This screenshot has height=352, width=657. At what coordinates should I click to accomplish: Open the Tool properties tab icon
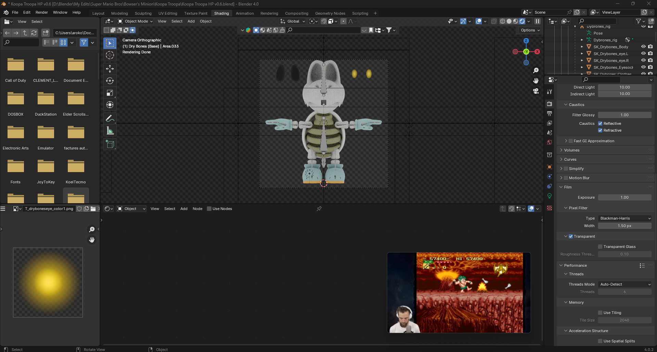549,92
